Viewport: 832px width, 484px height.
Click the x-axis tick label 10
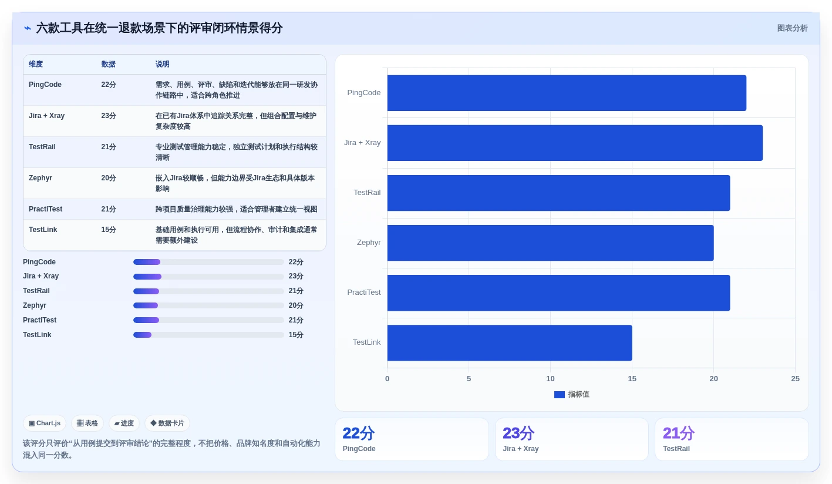tap(550, 379)
